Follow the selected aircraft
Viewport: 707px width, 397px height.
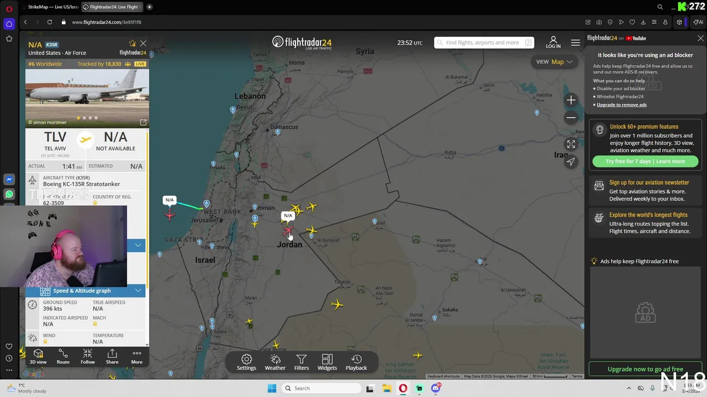(87, 357)
